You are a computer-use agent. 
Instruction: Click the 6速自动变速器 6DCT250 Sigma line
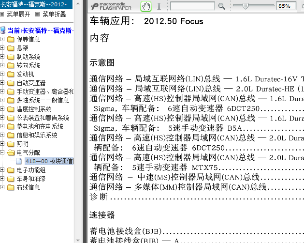pos(199,108)
